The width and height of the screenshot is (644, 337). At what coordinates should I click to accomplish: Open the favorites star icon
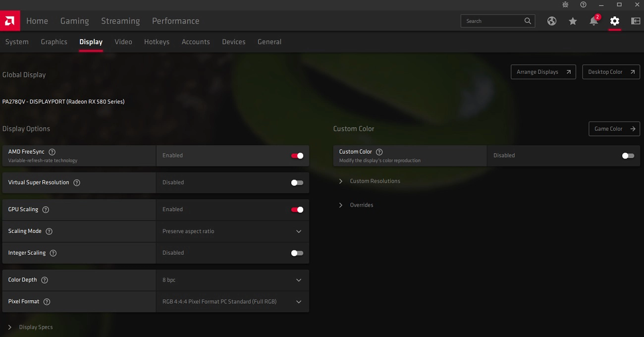[x=573, y=21]
